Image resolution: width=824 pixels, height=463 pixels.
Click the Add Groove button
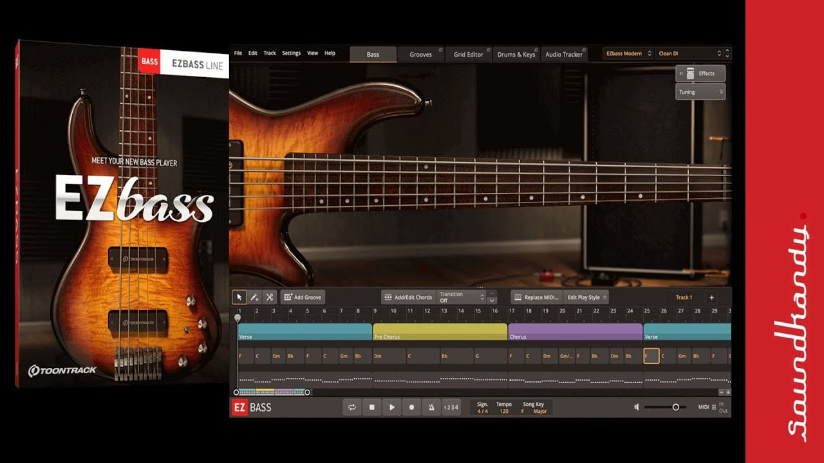point(303,297)
